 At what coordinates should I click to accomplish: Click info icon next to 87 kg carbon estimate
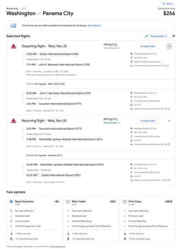(168, 66)
